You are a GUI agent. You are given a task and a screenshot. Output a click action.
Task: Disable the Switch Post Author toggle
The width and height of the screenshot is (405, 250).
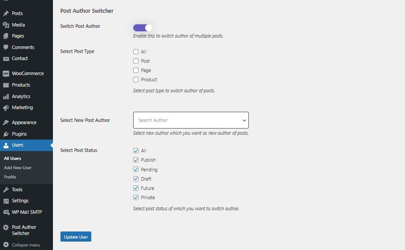(x=142, y=28)
